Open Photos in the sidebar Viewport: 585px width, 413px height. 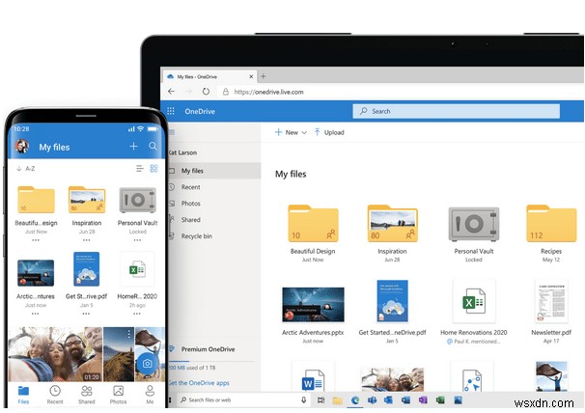tap(190, 204)
